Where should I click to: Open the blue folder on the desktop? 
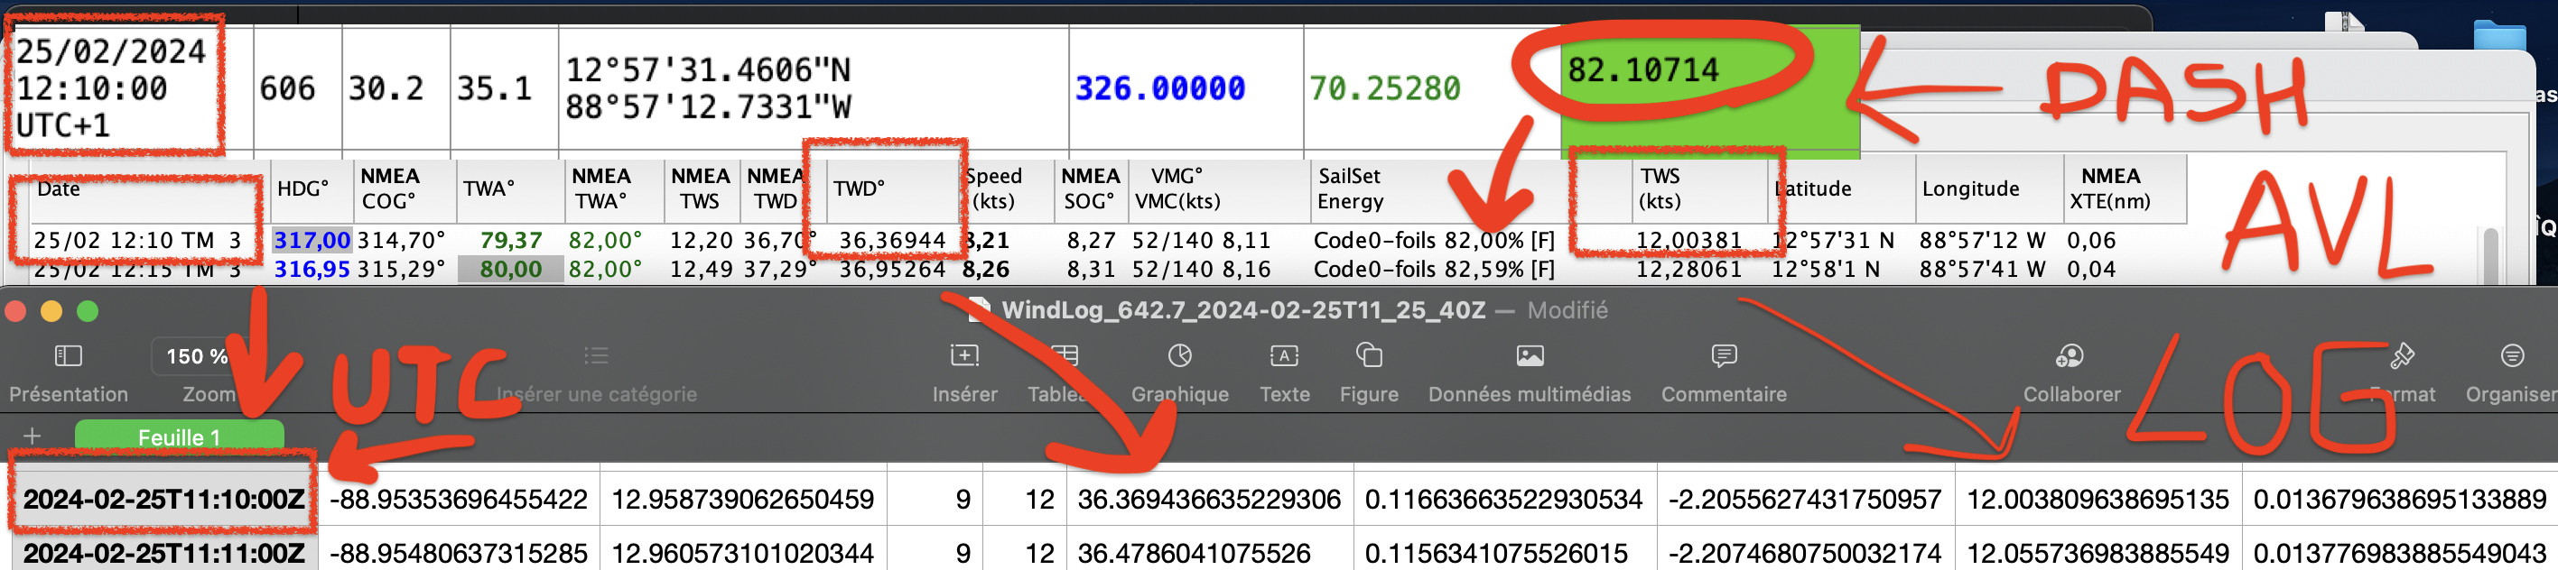[x=2499, y=34]
